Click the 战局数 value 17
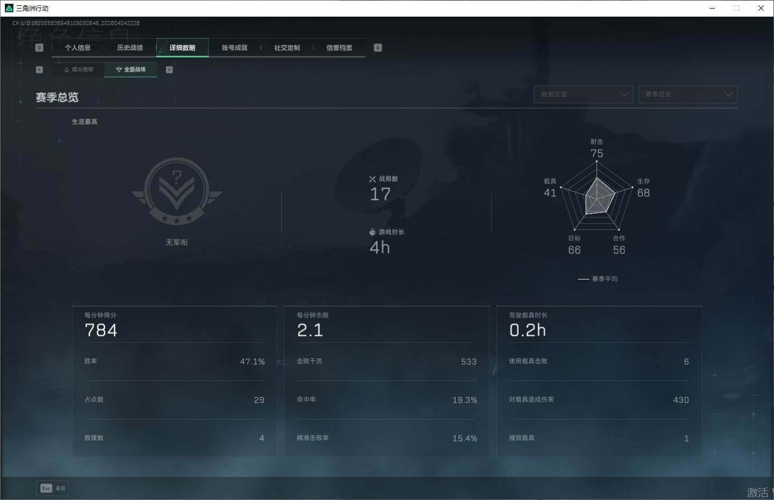 [x=380, y=194]
